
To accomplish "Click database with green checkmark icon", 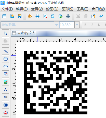I will (x=60, y=16).
